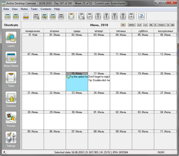
Task: Click the new note toolbar icon
Action: tap(8, 16)
